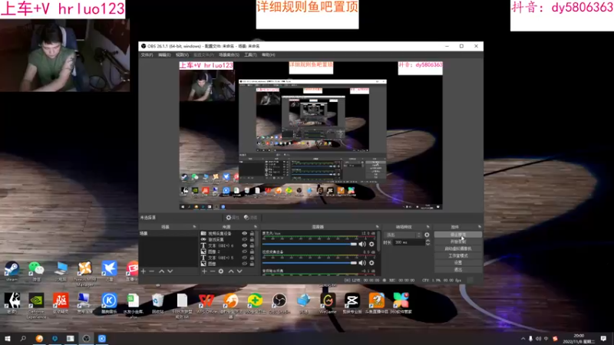Pop out the Scenes dock panel

[194, 227]
